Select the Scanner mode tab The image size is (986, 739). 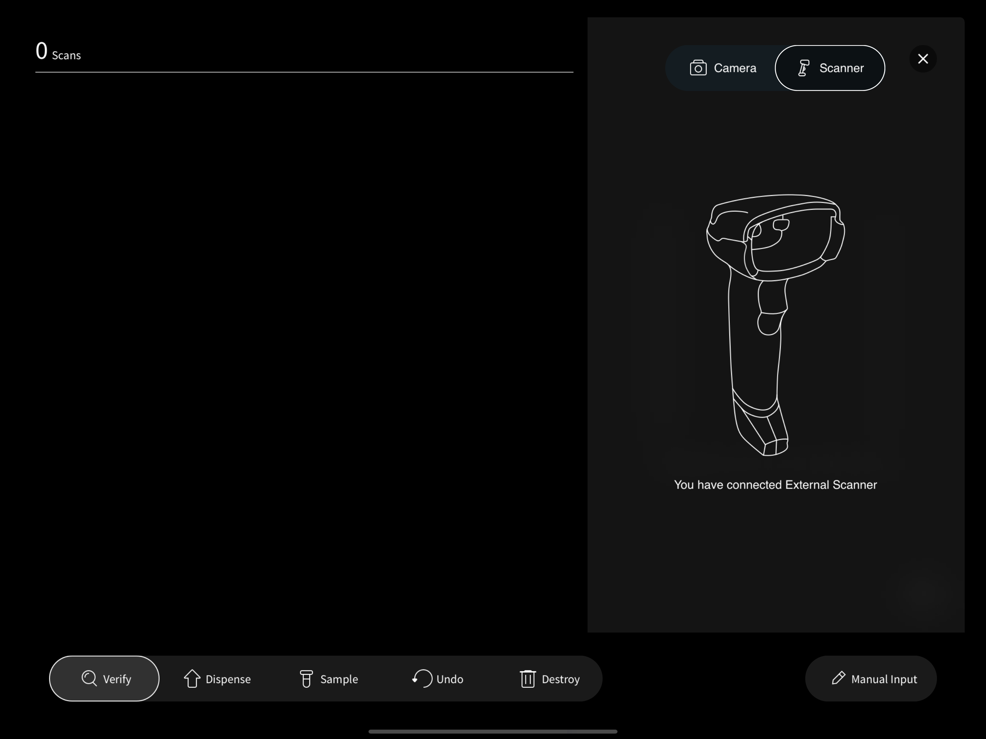pyautogui.click(x=829, y=68)
